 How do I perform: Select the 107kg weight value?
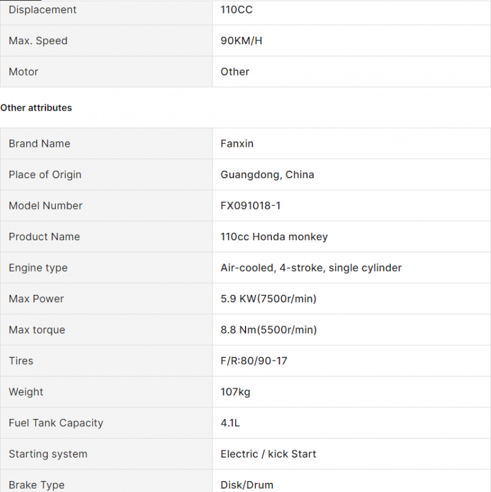click(x=235, y=392)
